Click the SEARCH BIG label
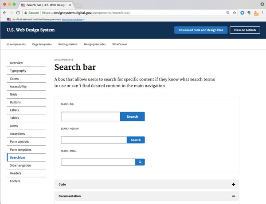This screenshot has height=204, width=266. [x=67, y=104]
